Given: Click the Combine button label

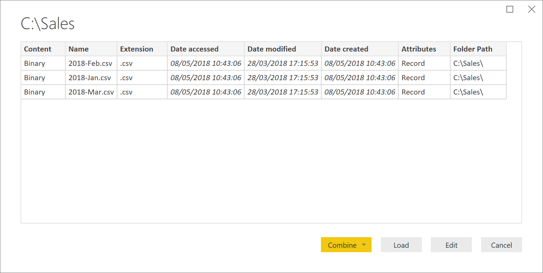Looking at the screenshot, I should pos(342,245).
